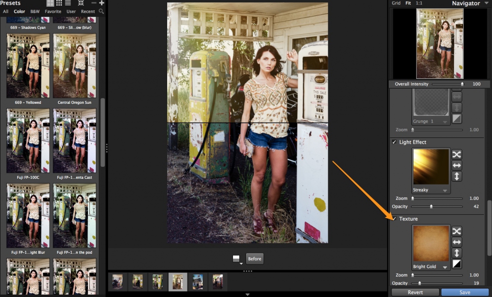Click the plus icon in Presets header

(x=101, y=3)
